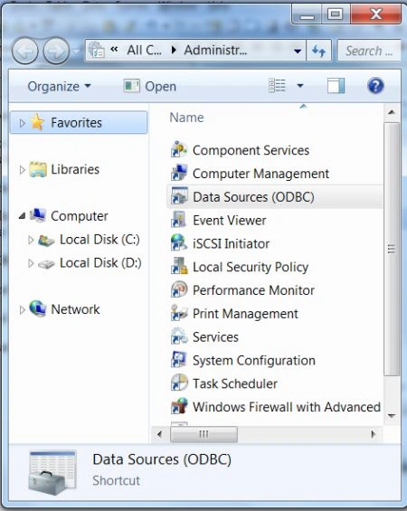The height and width of the screenshot is (511, 407).
Task: Open the view options dropdown arrow
Action: 300,86
